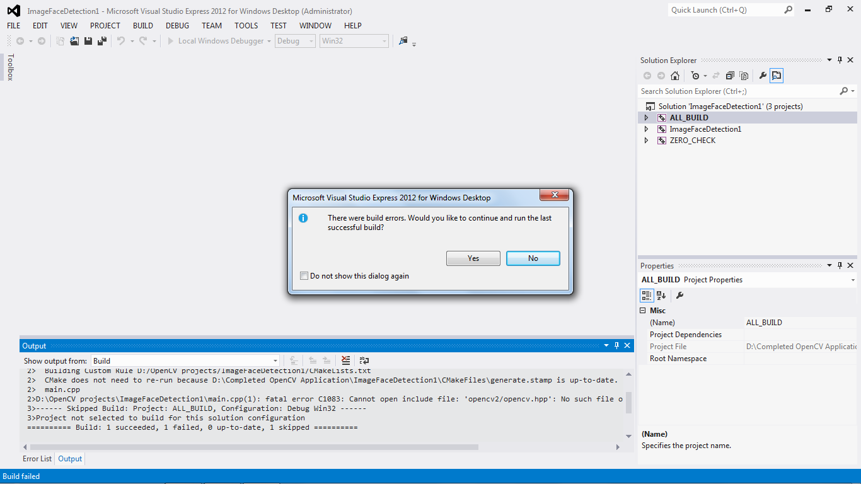Check 'Do not show this dialog again'
Screen dimensions: 861x484
pyautogui.click(x=304, y=276)
